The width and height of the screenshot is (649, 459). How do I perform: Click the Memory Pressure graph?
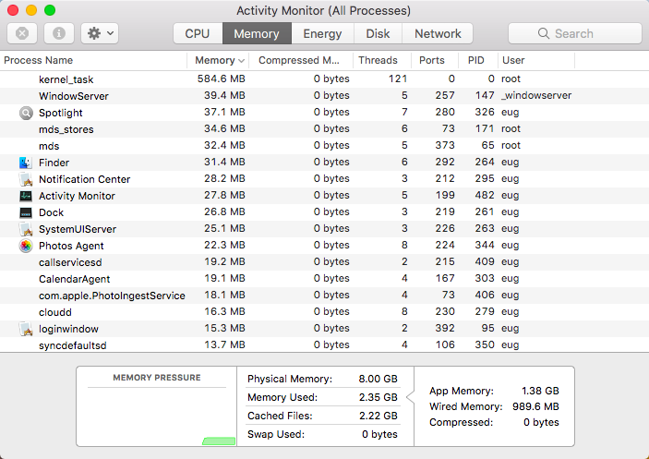(x=157, y=417)
